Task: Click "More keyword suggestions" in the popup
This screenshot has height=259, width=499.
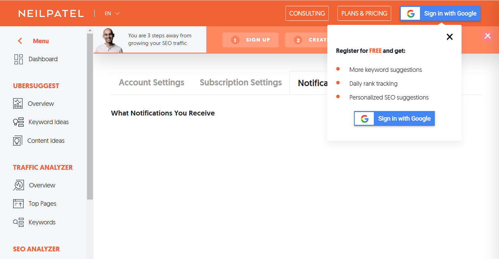Action: click(386, 70)
